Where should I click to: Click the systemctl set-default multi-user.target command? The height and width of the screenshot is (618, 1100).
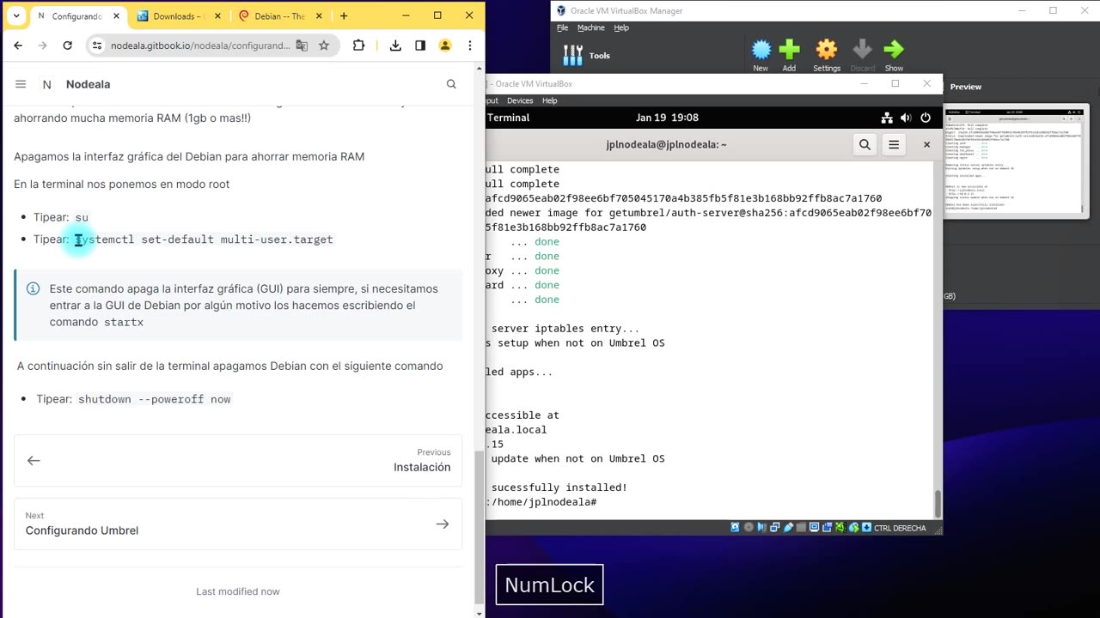(x=204, y=239)
